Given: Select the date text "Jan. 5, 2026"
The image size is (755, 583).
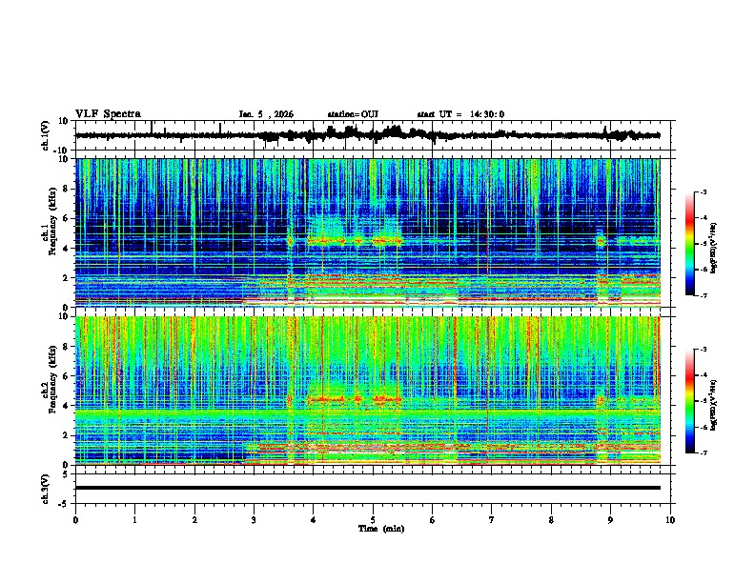Looking at the screenshot, I should pos(266,114).
